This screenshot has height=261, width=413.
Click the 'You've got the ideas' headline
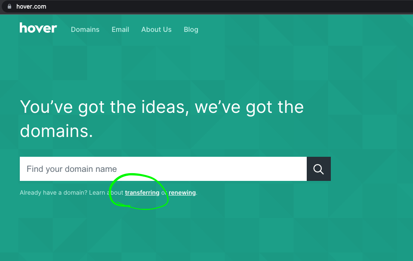[x=103, y=107]
